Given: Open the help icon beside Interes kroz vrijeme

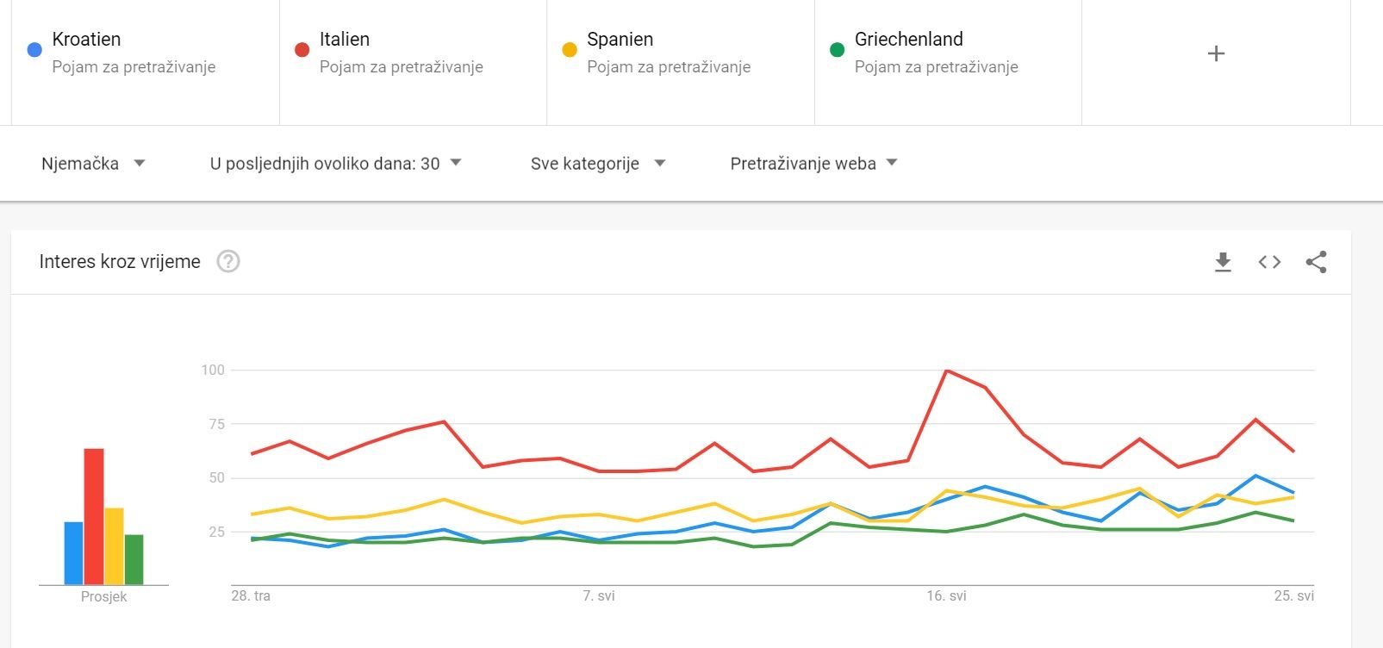Looking at the screenshot, I should click(228, 261).
